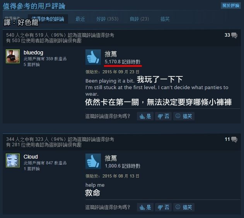The height and width of the screenshot is (218, 244).
Task: Open comments icon on bluedog's review
Action: (234, 35)
